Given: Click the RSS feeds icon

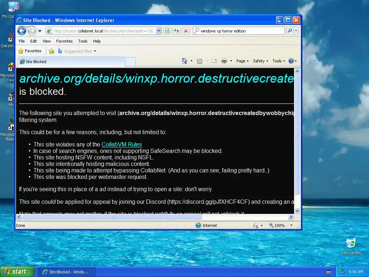Looking at the screenshot, I should click(x=200, y=61).
